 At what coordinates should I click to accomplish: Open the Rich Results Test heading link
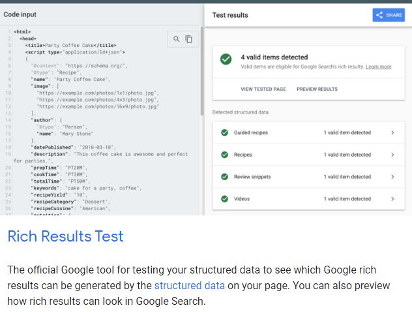[x=65, y=236]
